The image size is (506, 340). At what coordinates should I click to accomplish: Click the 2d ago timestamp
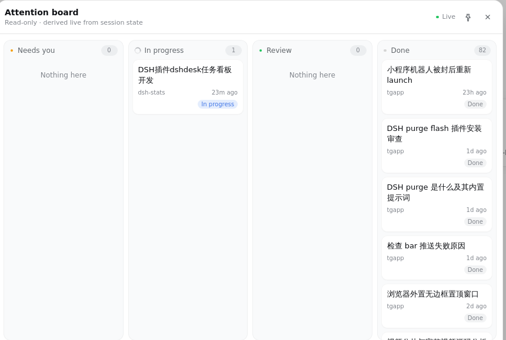pyautogui.click(x=477, y=306)
